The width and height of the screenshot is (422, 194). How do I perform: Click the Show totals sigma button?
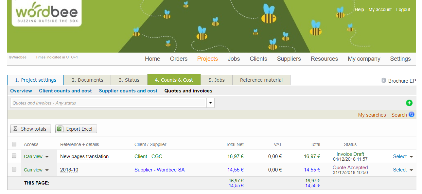[x=31, y=129]
